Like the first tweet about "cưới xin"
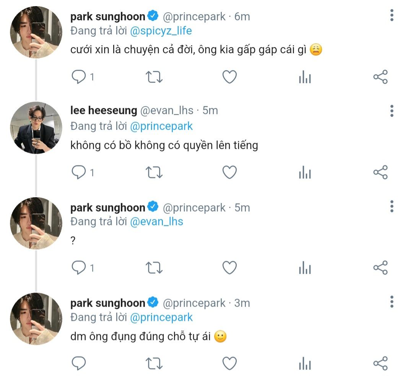 coord(229,77)
